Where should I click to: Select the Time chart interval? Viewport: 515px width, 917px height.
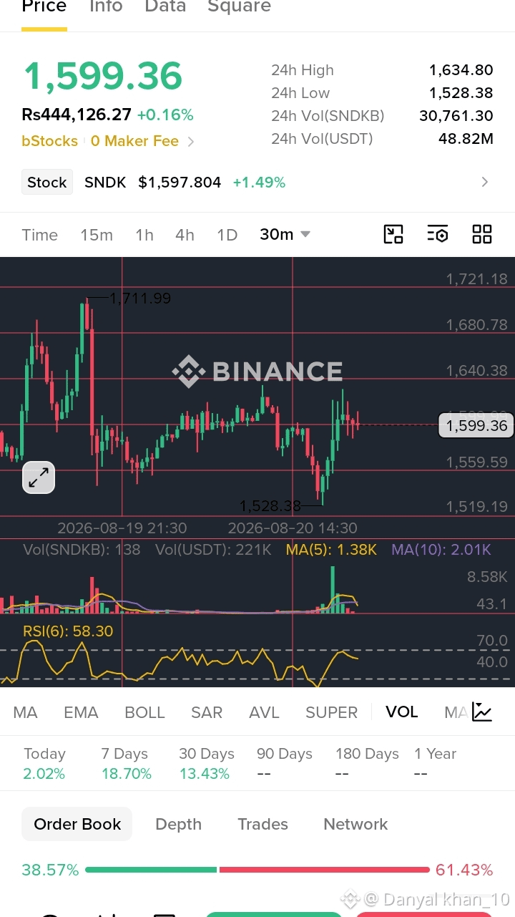pos(40,235)
